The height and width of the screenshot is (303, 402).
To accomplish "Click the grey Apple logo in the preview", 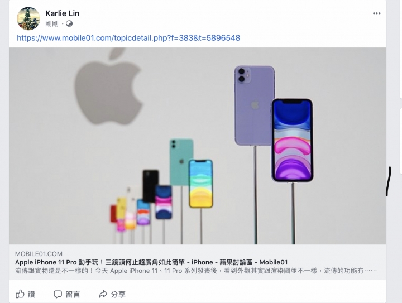I will click(x=108, y=86).
